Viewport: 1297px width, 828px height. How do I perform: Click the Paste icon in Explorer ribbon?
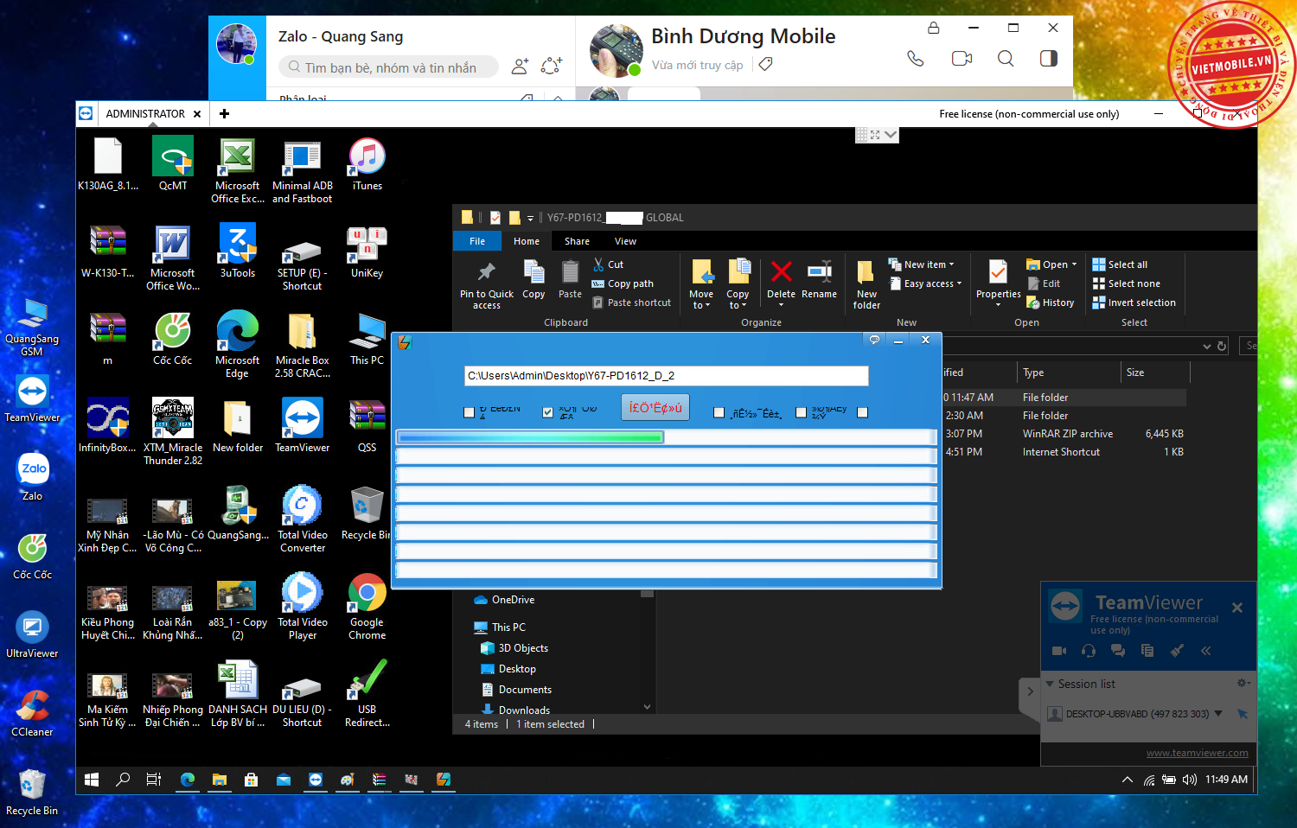point(570,279)
